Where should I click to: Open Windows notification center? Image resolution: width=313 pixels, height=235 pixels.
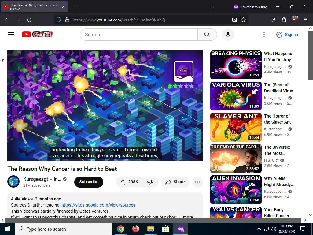coord(303,229)
